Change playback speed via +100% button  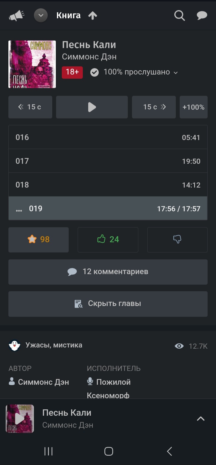[x=193, y=107]
